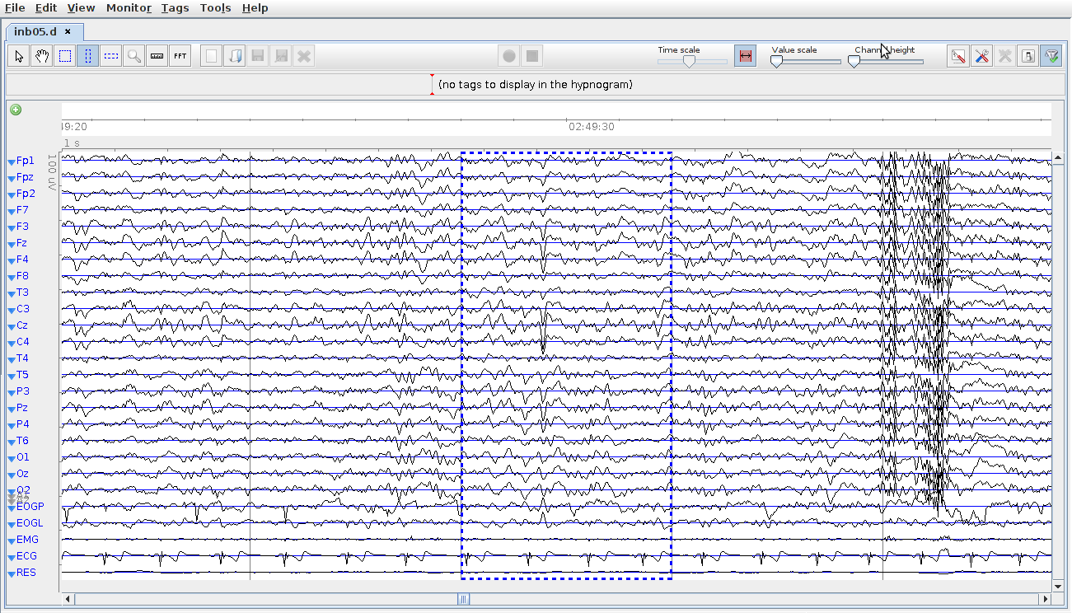Viewport: 1072px width, 613px height.
Task: Open the wrench and screwdriver settings icon
Action: pyautogui.click(x=981, y=56)
